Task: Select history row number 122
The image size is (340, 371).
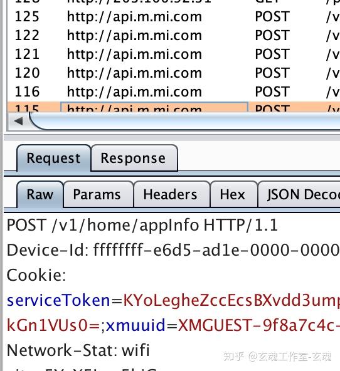Action: (x=174, y=35)
